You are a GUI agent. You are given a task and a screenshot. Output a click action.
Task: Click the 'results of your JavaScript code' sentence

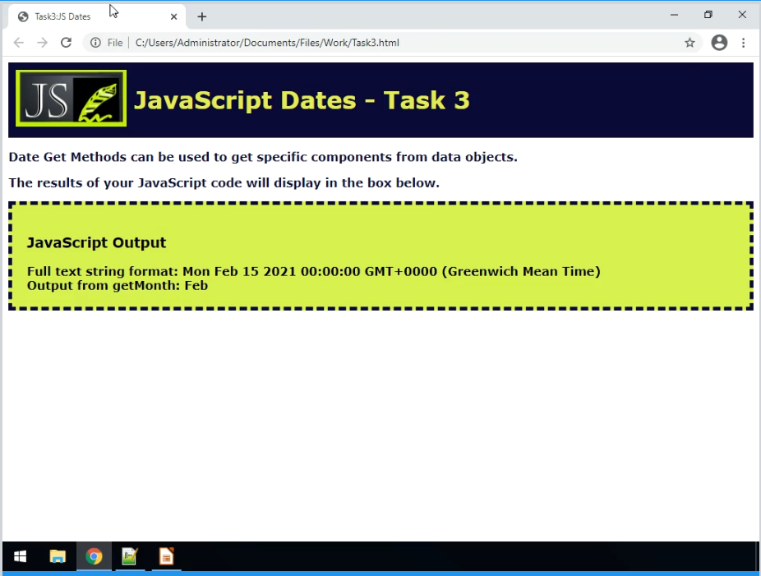tap(224, 183)
